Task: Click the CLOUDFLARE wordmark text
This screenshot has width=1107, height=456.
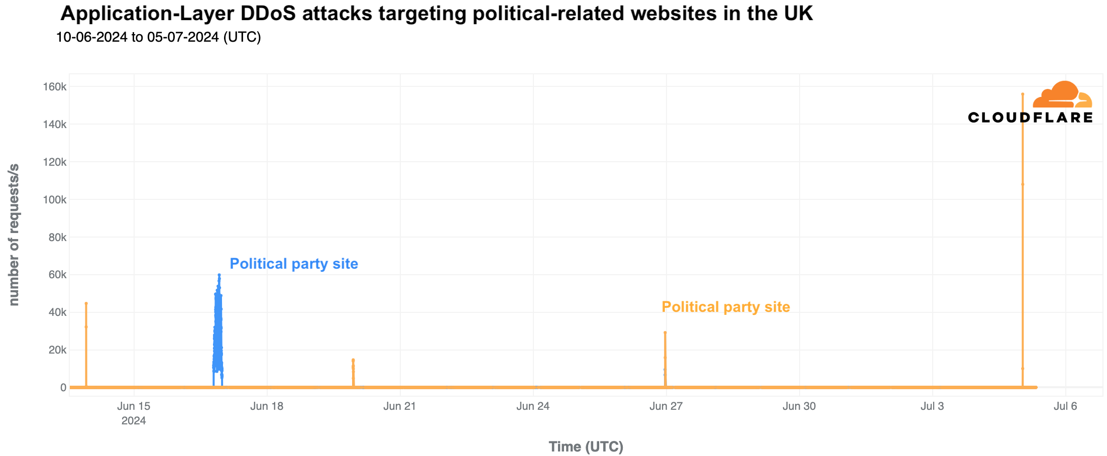Action: click(1030, 118)
